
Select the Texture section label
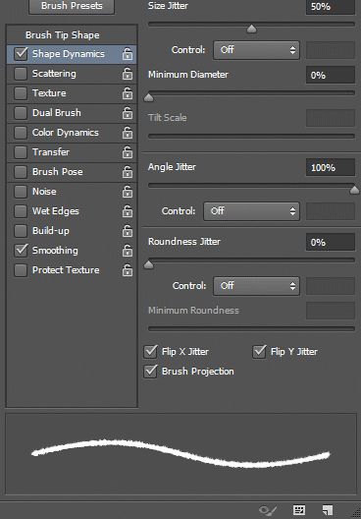49,93
